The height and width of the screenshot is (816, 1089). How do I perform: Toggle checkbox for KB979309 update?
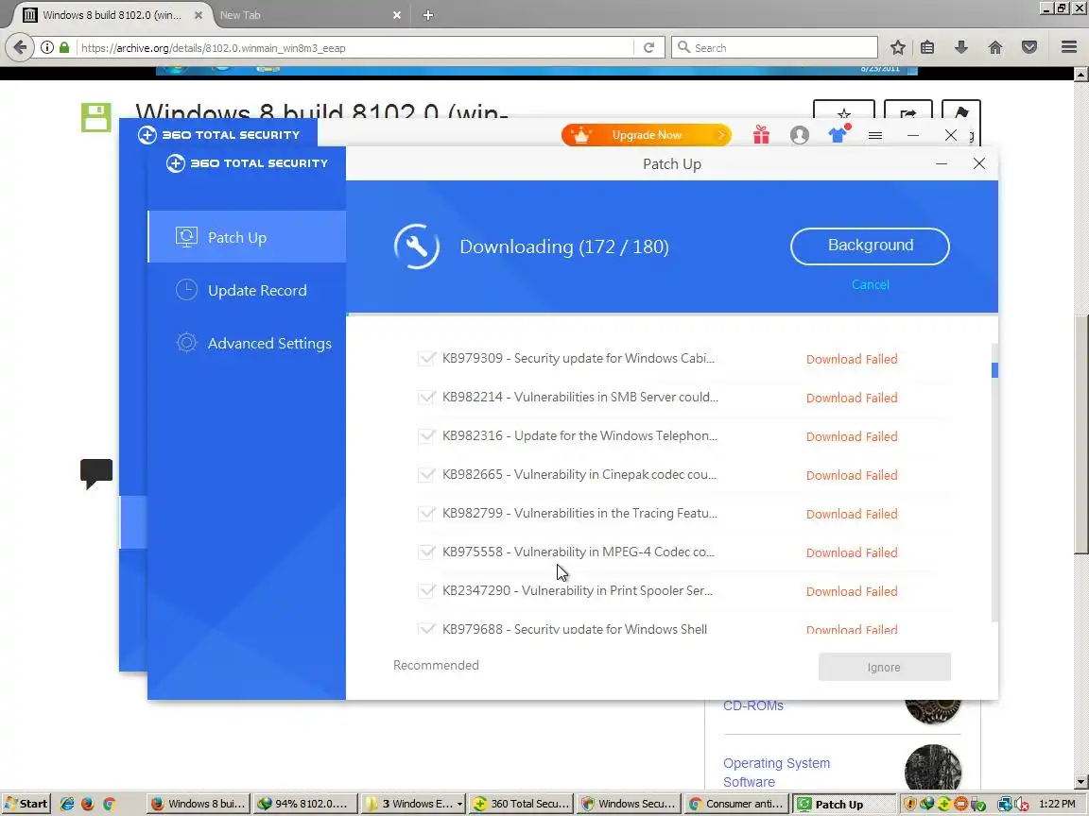[426, 358]
